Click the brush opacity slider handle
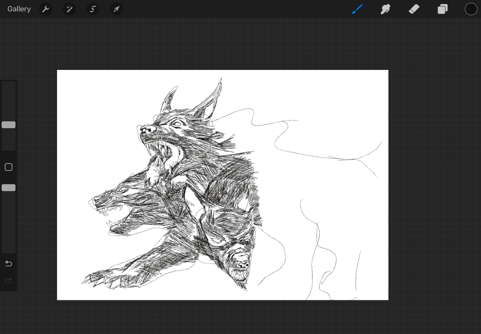 pyautogui.click(x=9, y=187)
